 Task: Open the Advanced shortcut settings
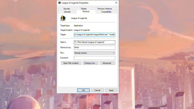(107, 63)
